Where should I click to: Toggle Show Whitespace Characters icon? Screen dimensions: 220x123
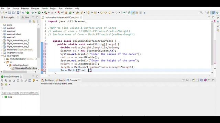tap(145, 13)
